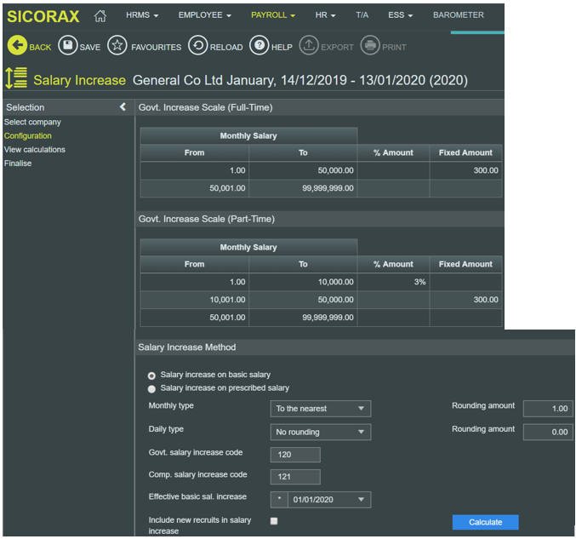The image size is (576, 539).
Task: Collapse the Selection side panel
Action: 123,107
